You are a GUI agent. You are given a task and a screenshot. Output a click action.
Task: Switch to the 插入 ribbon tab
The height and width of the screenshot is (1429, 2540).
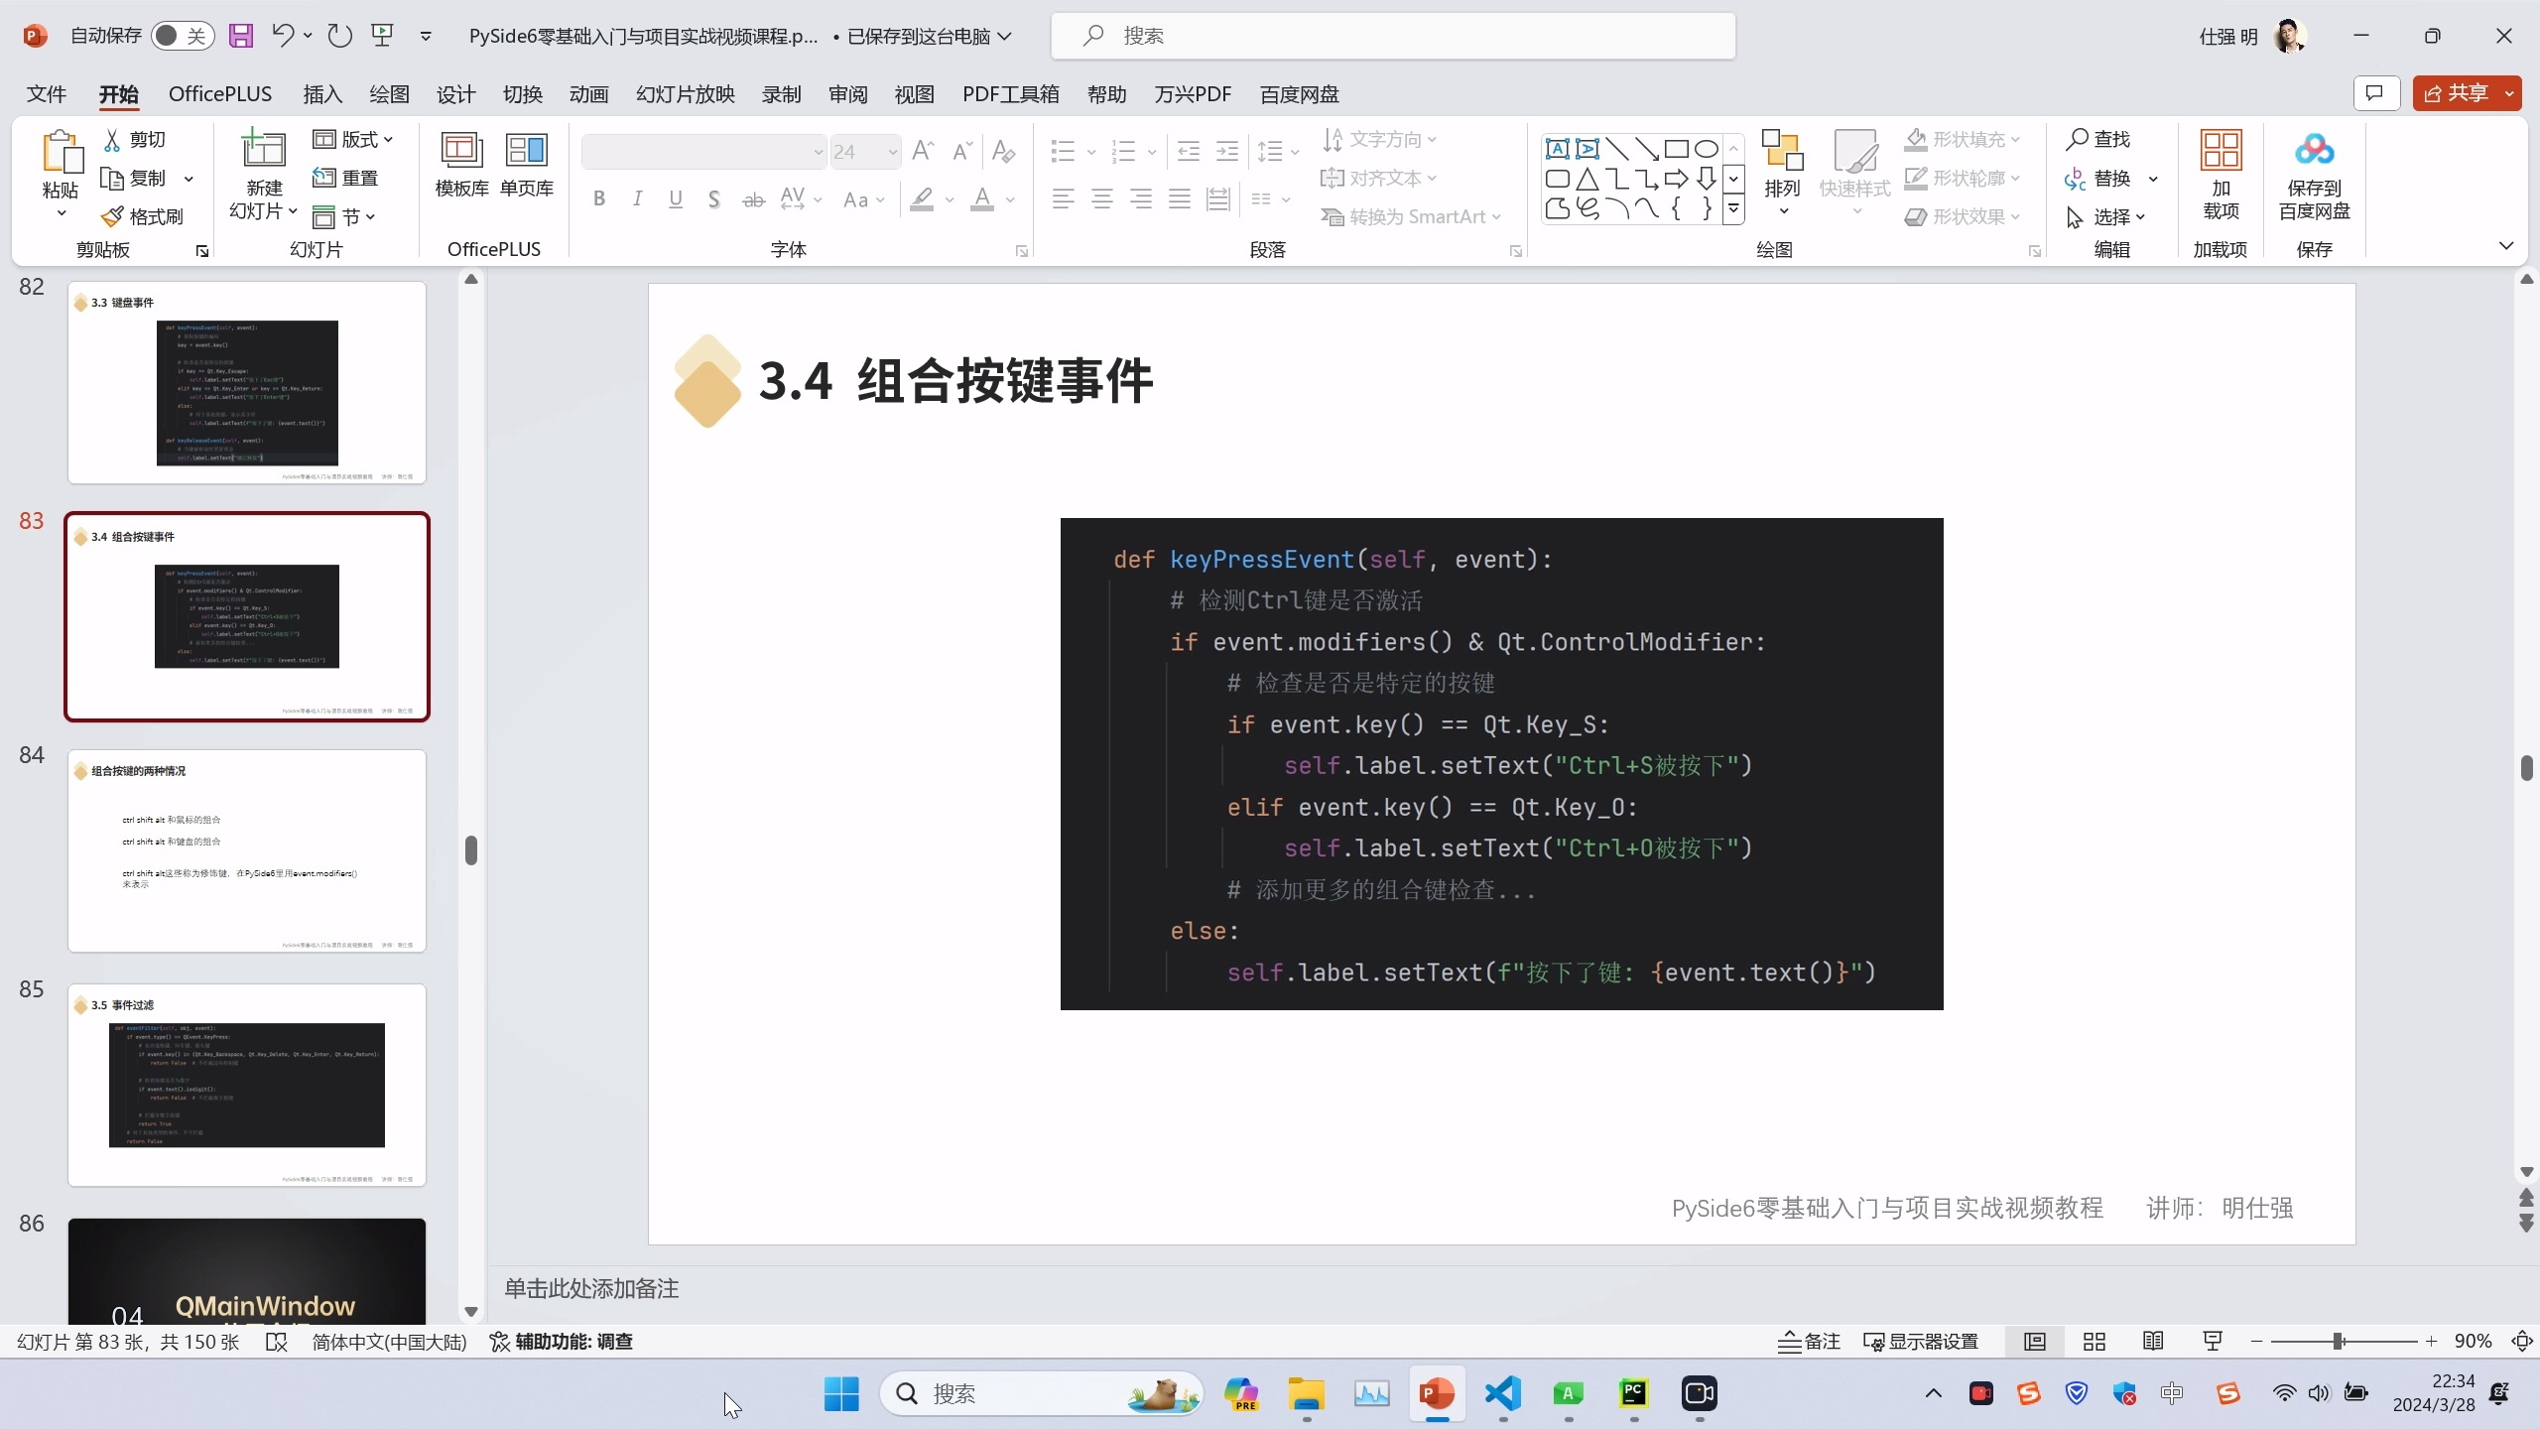point(319,94)
